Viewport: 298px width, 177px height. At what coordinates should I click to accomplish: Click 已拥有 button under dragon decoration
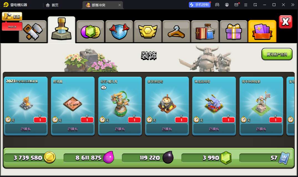point(214,129)
